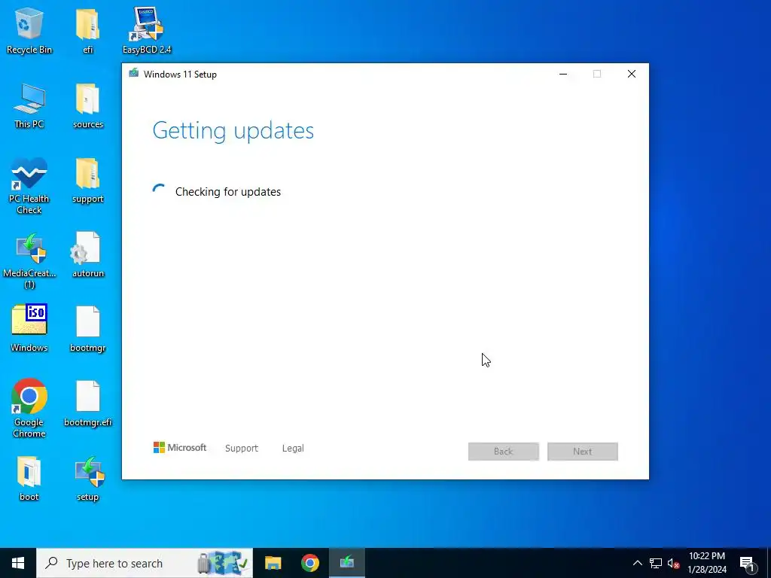The image size is (771, 578).
Task: Select the setup application icon
Action: click(x=88, y=478)
